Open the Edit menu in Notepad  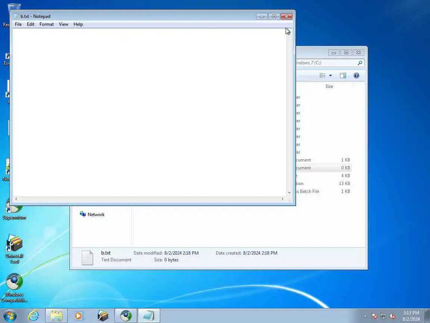click(31, 24)
